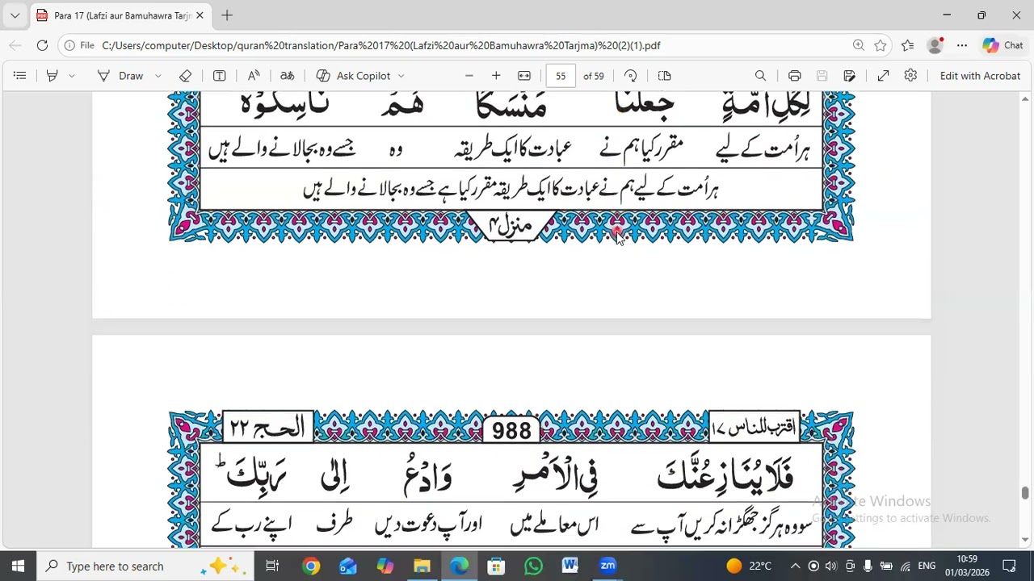Add this page to favorites

[881, 46]
